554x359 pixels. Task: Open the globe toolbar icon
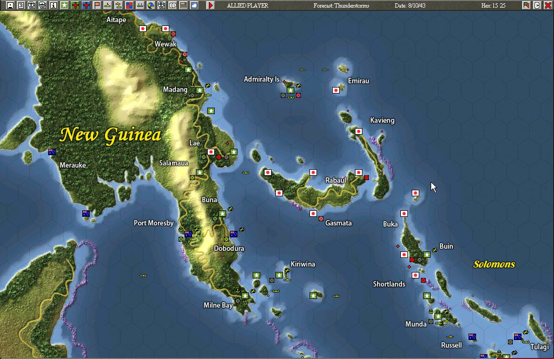[151, 5]
